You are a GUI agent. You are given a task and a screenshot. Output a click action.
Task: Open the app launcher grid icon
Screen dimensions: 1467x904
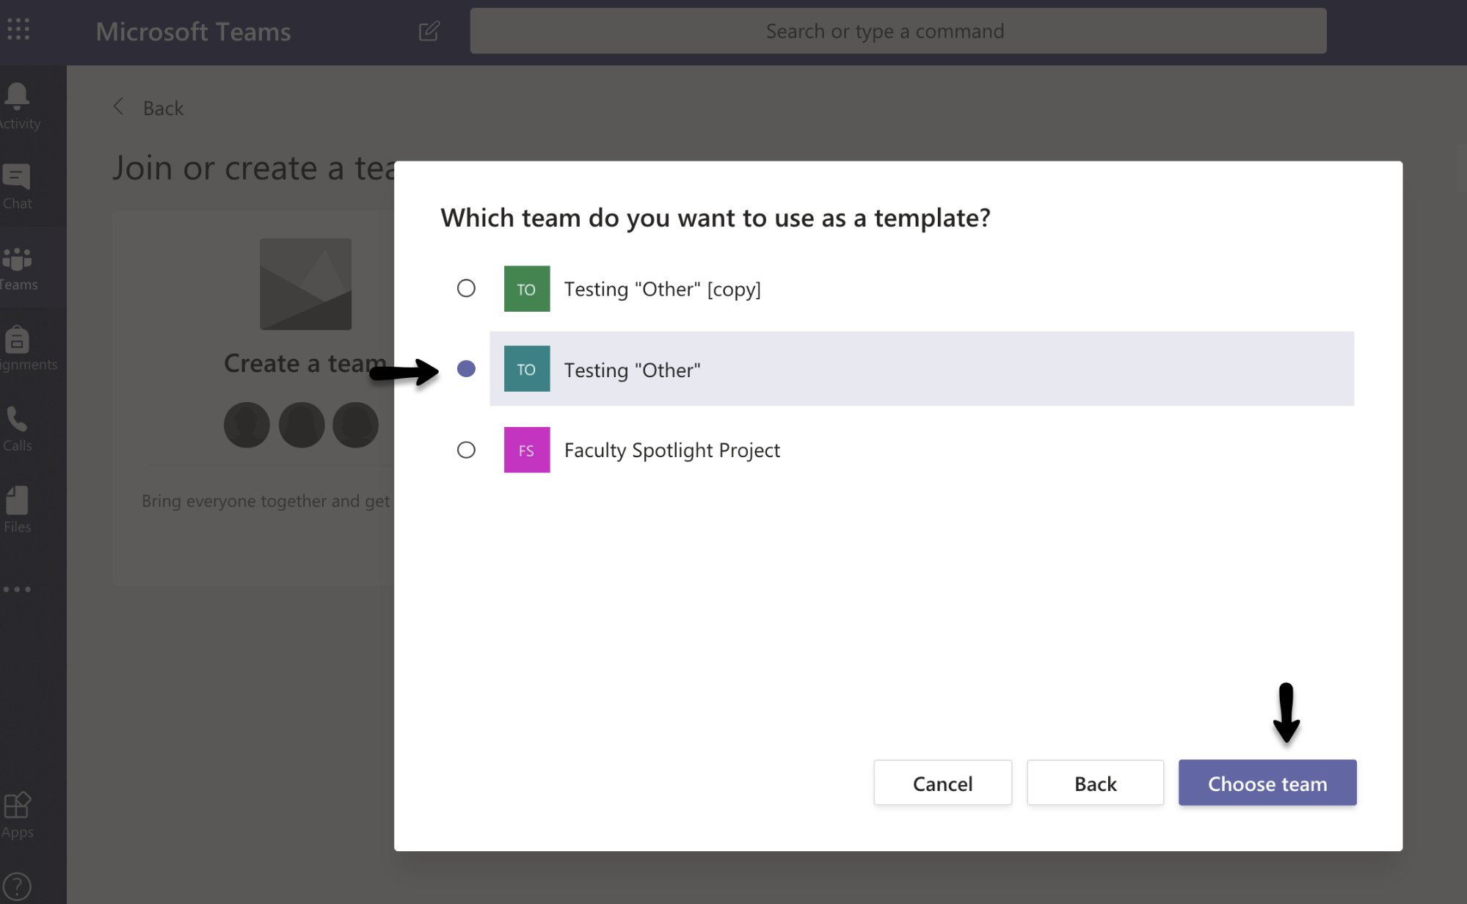(x=18, y=29)
